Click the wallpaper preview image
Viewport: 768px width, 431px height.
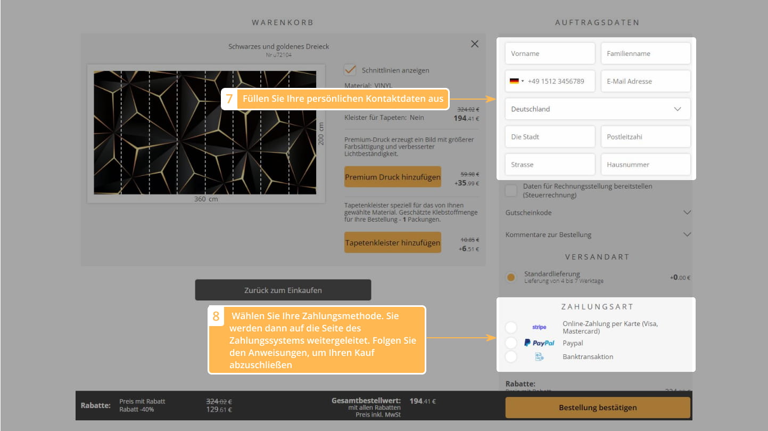205,133
